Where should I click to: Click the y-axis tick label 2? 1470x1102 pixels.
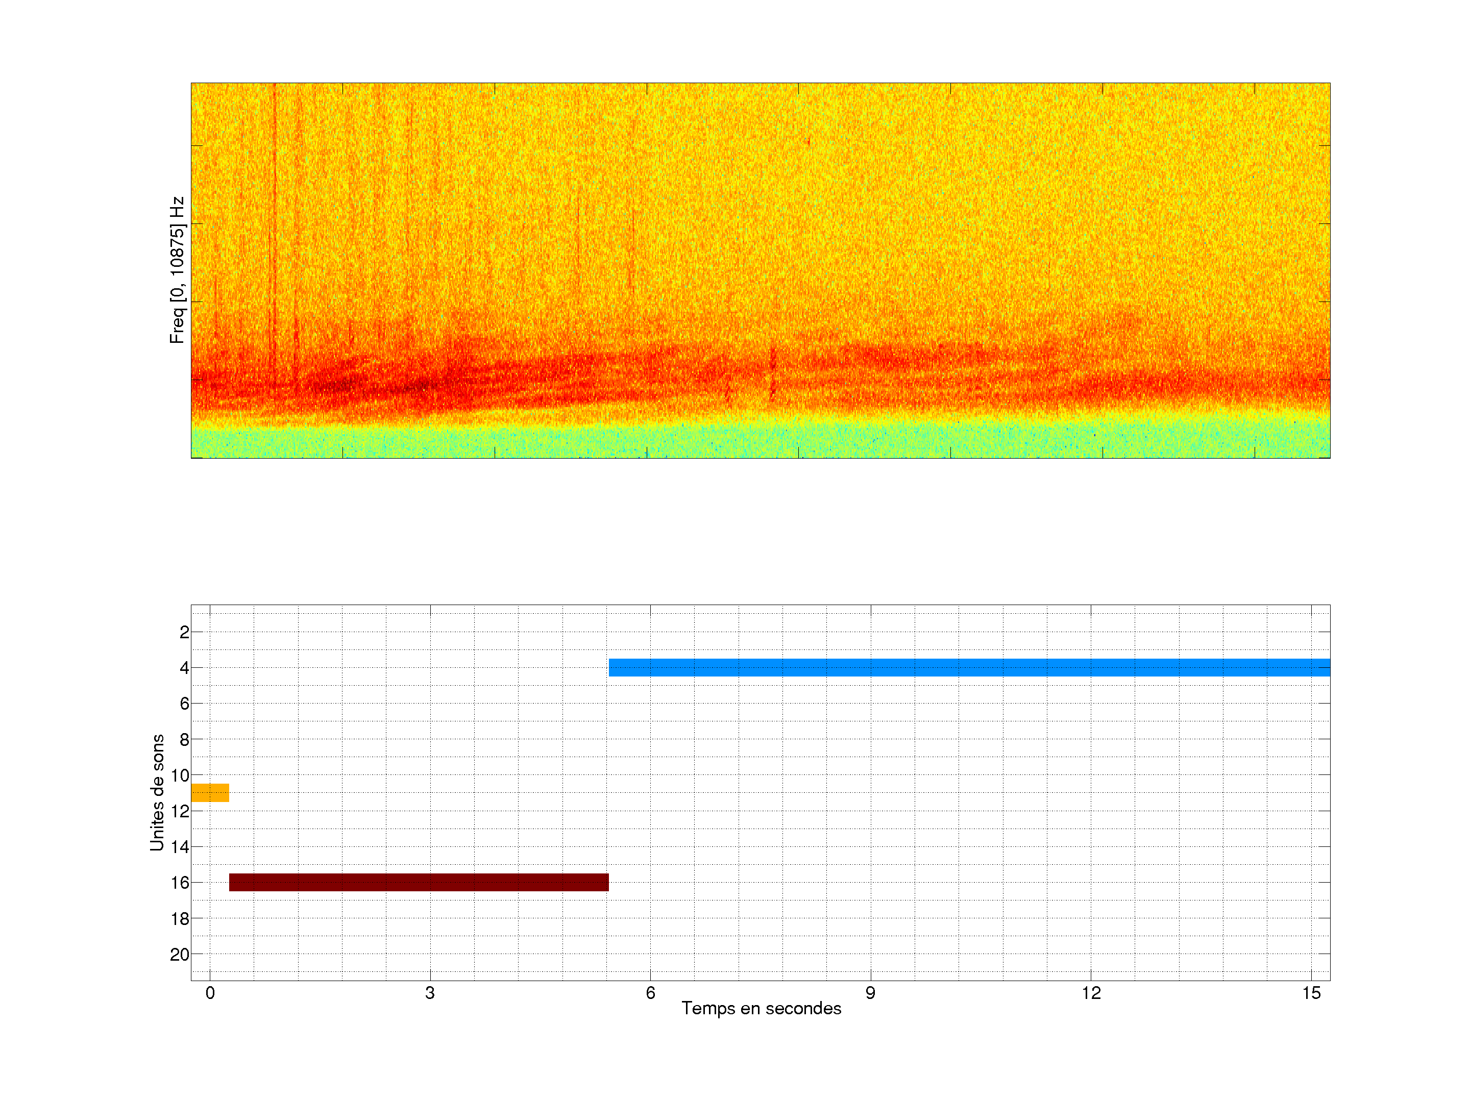tap(184, 632)
